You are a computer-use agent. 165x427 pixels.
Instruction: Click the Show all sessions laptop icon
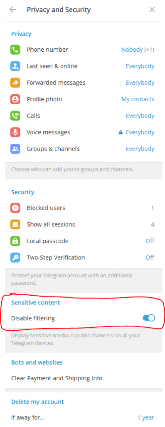(x=15, y=225)
